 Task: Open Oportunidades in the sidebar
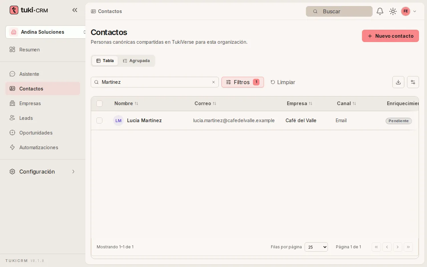pos(43,133)
